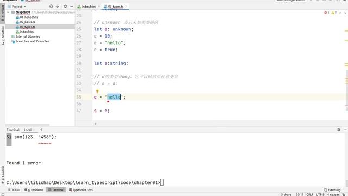Collapse the chapter01 folder
The height and width of the screenshot is (196, 348).
coord(8,12)
